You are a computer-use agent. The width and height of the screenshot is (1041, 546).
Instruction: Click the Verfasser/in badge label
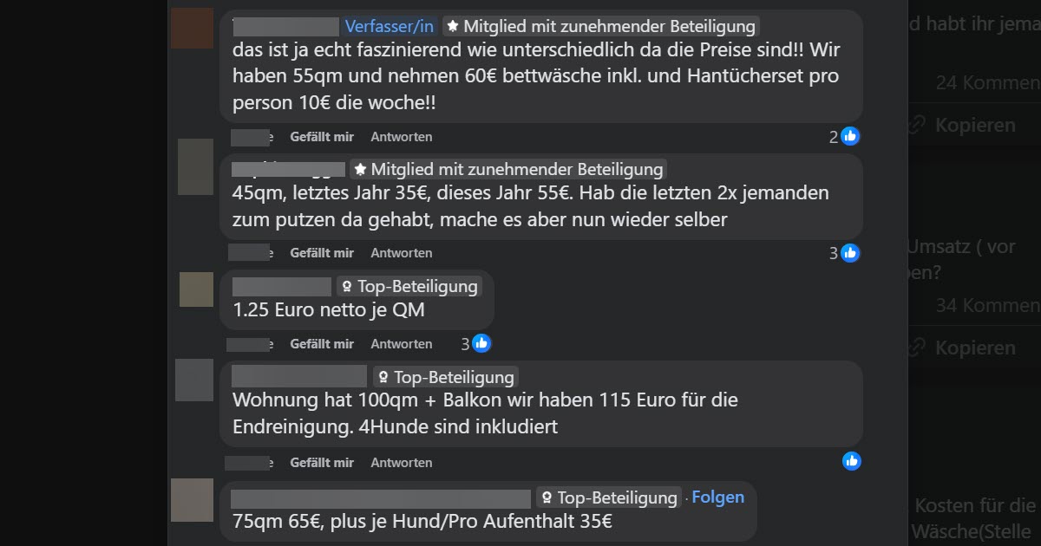(x=390, y=26)
